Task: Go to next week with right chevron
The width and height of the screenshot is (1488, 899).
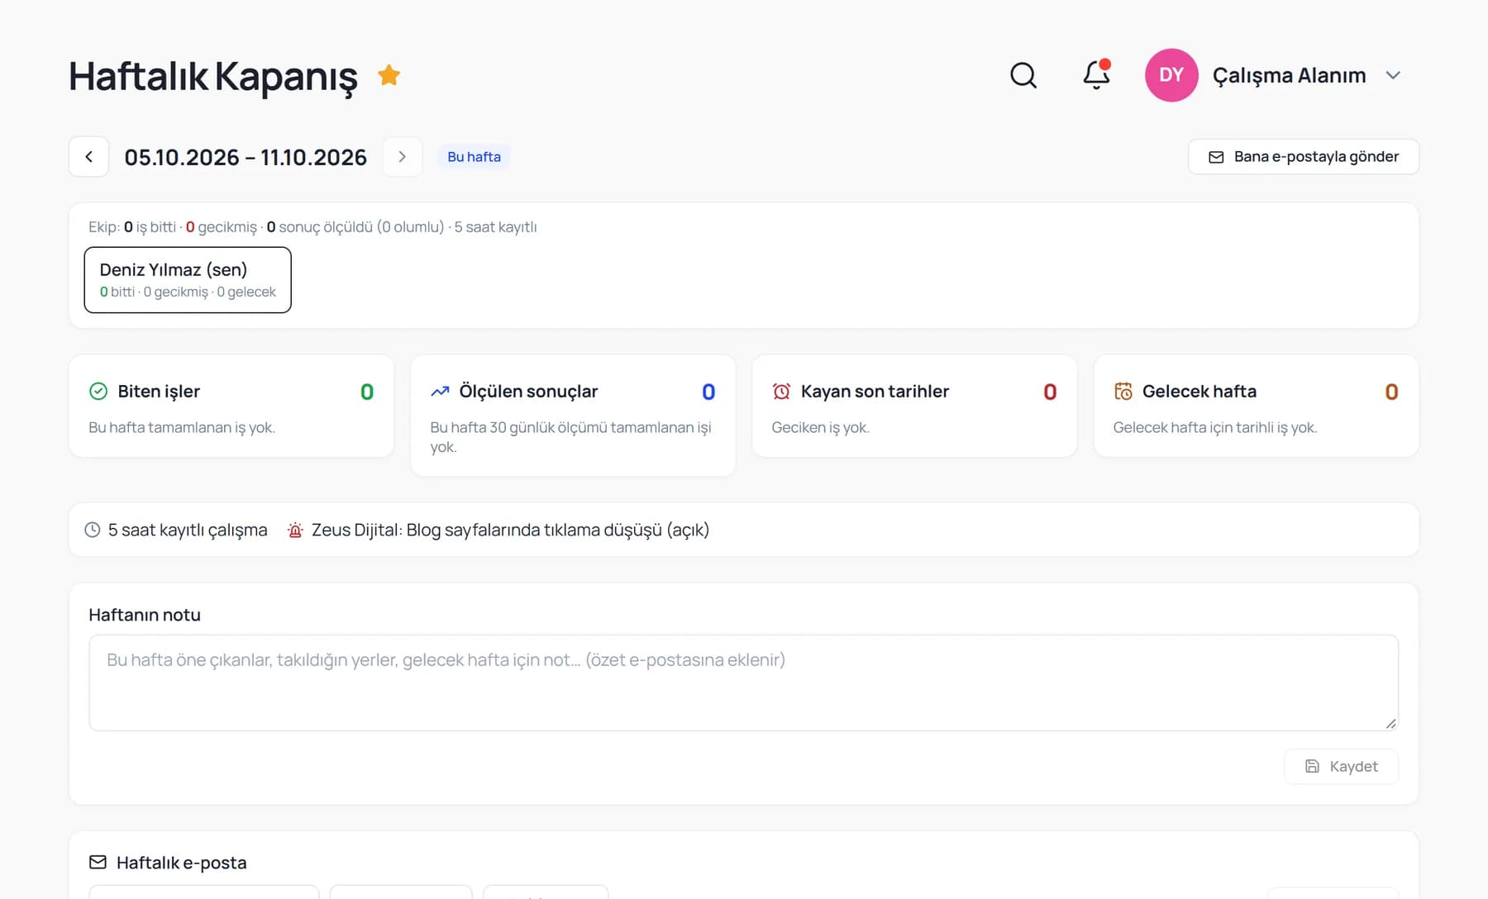Action: point(403,157)
